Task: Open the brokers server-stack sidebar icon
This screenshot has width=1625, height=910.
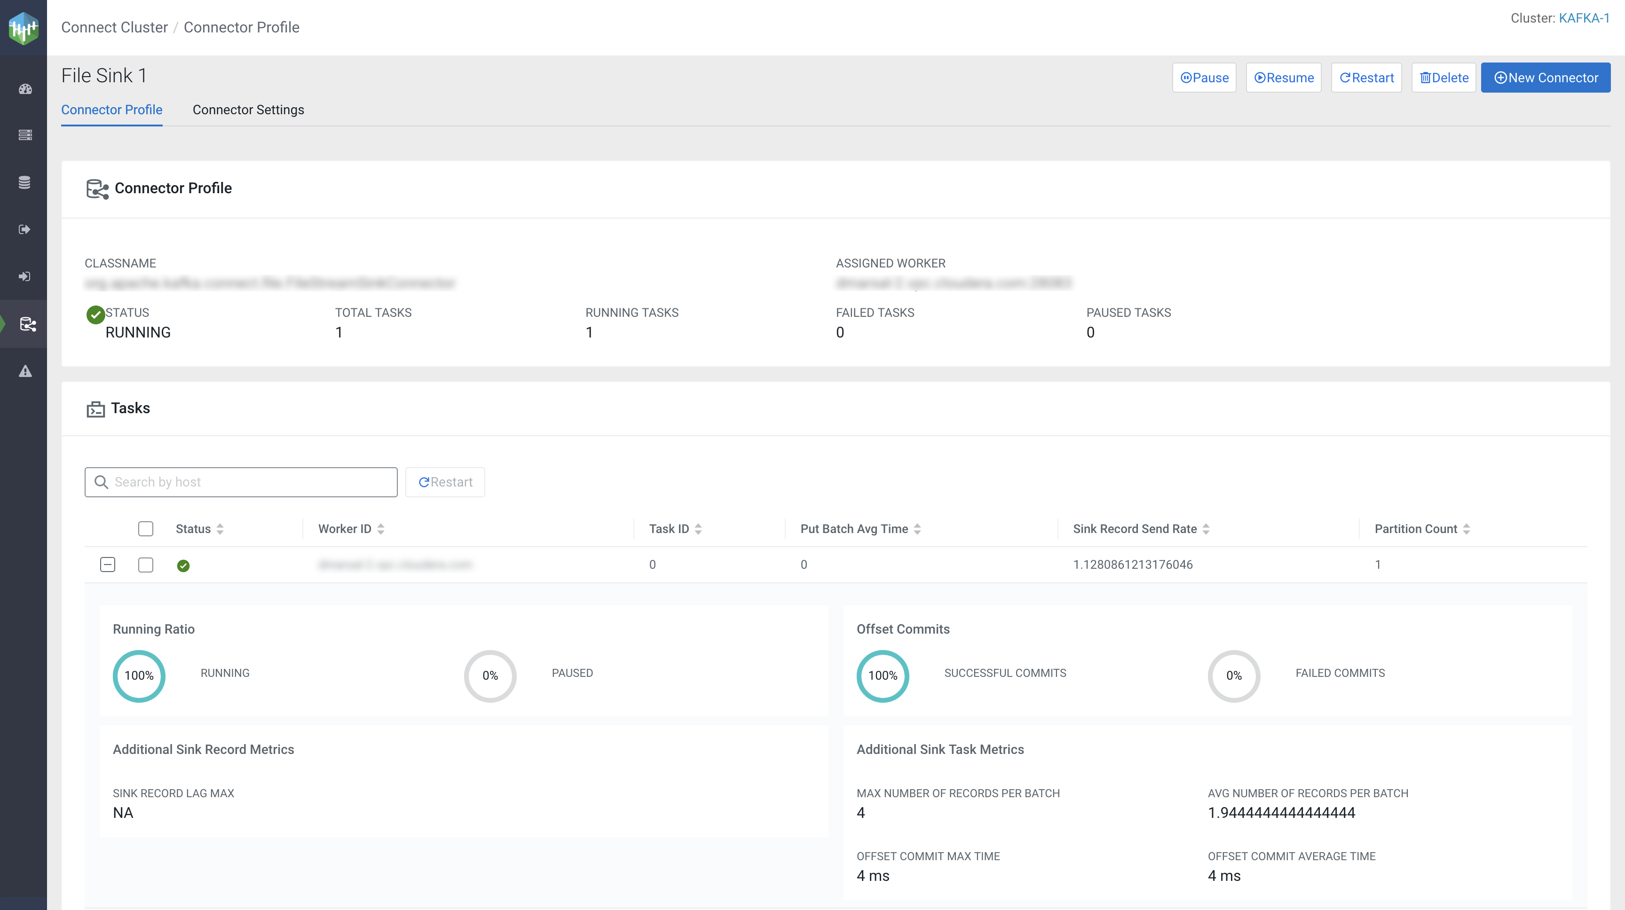Action: [24, 135]
